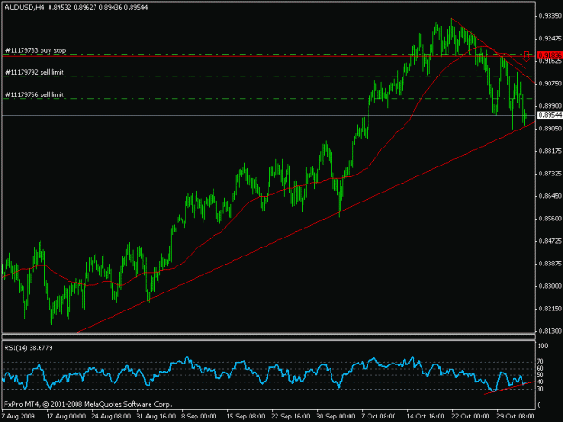Click the RSI scale value 100
The width and height of the screenshot is (563, 422).
543,346
